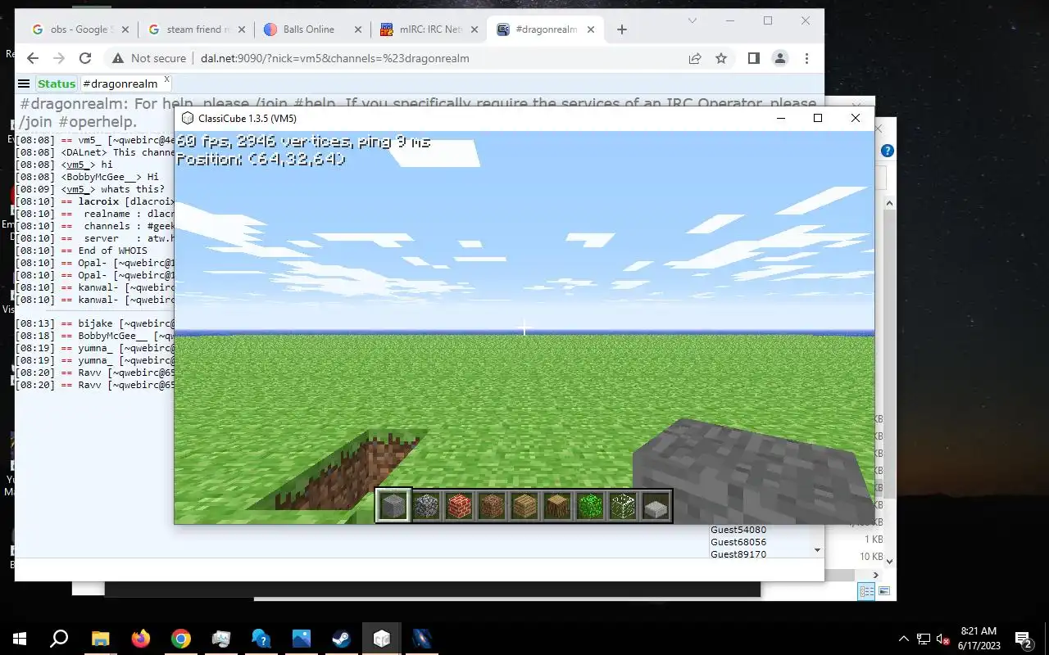The height and width of the screenshot is (655, 1049).
Task: Open File Explorer from the taskbar
Action: [x=100, y=639]
